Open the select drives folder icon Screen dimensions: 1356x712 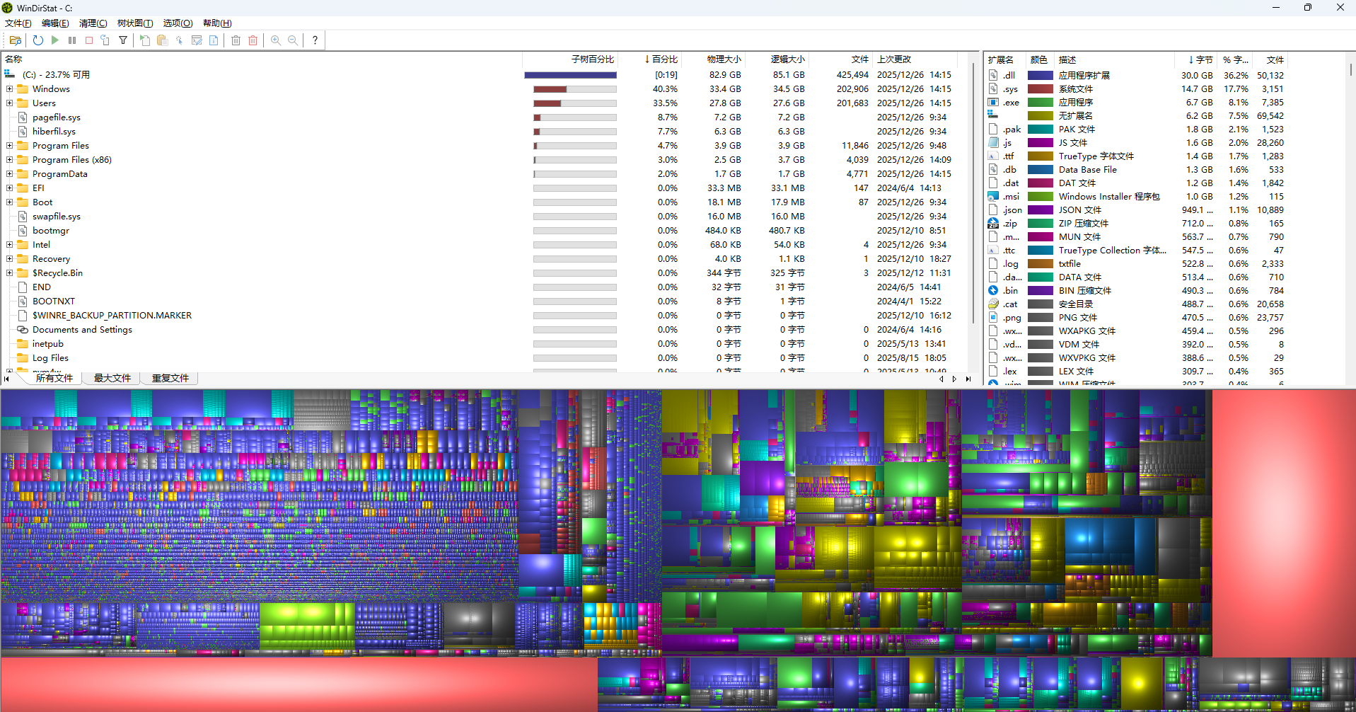pyautogui.click(x=15, y=40)
